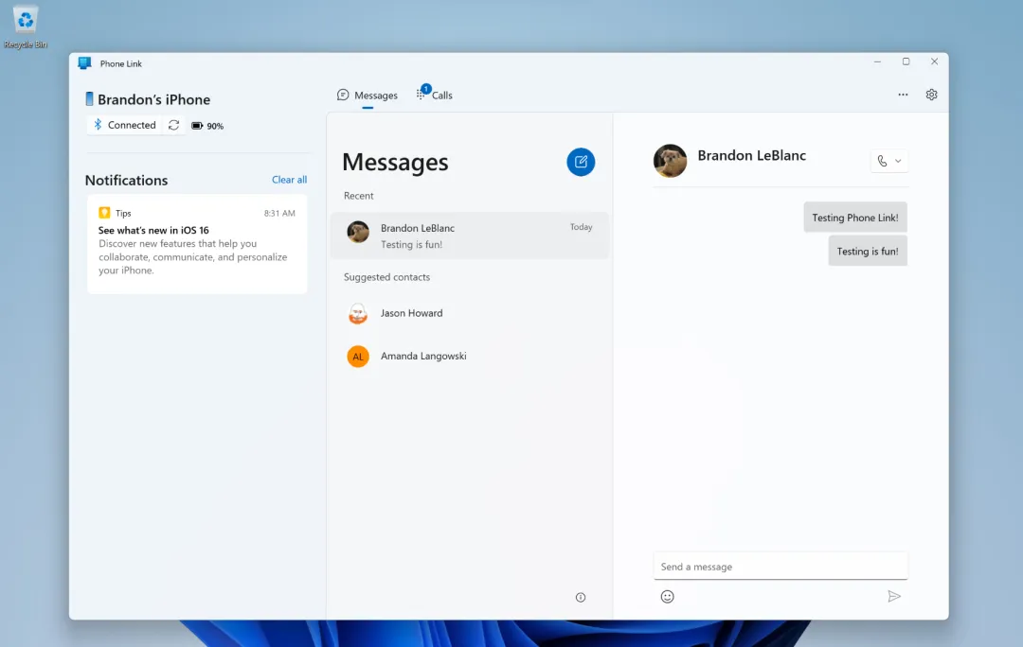Click the yellow Tips app icon in notification
1023x647 pixels.
coord(104,213)
